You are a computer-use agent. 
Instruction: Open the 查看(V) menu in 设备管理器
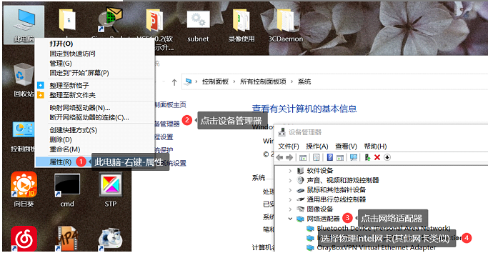point(346,147)
